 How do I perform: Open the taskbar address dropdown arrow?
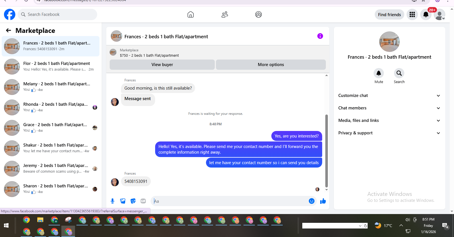(x=360, y=226)
